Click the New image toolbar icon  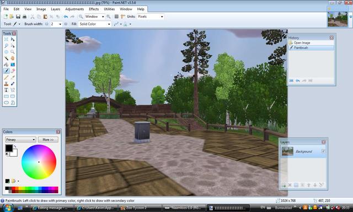click(x=6, y=17)
